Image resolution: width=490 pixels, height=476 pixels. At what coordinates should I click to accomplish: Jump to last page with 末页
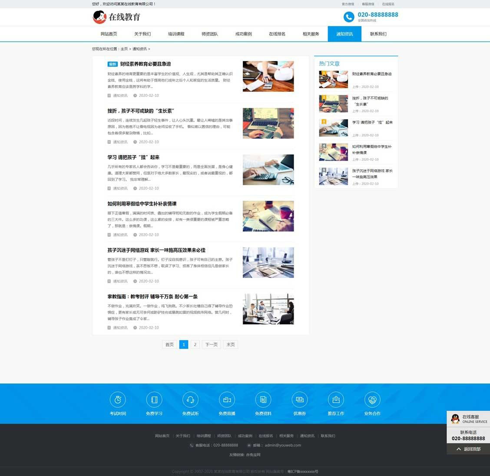(x=231, y=344)
